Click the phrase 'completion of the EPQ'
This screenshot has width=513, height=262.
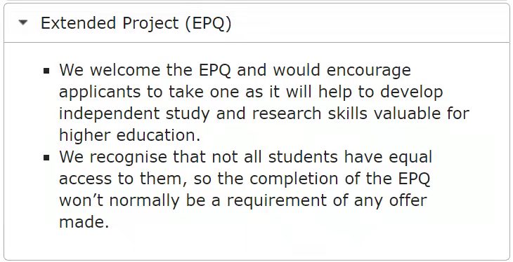tap(339, 179)
